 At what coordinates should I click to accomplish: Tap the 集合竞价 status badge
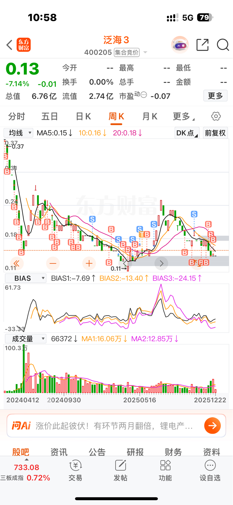[127, 52]
